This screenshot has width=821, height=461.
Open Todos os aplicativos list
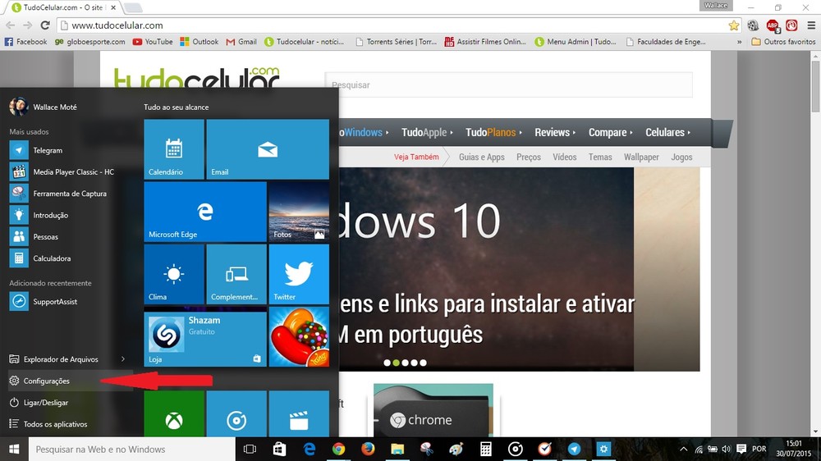[x=55, y=424]
